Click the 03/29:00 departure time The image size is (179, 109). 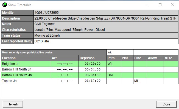click(93, 64)
